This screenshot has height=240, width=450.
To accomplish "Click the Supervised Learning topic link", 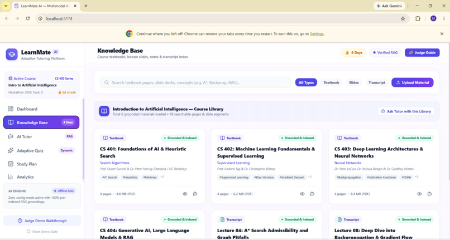I will [233, 163].
